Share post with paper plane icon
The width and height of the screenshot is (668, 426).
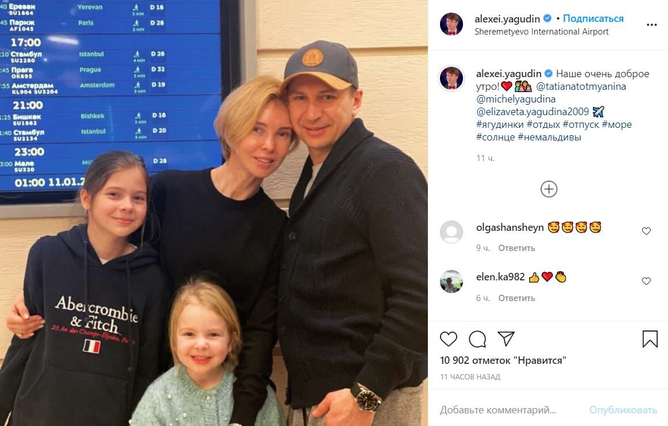[x=506, y=338]
